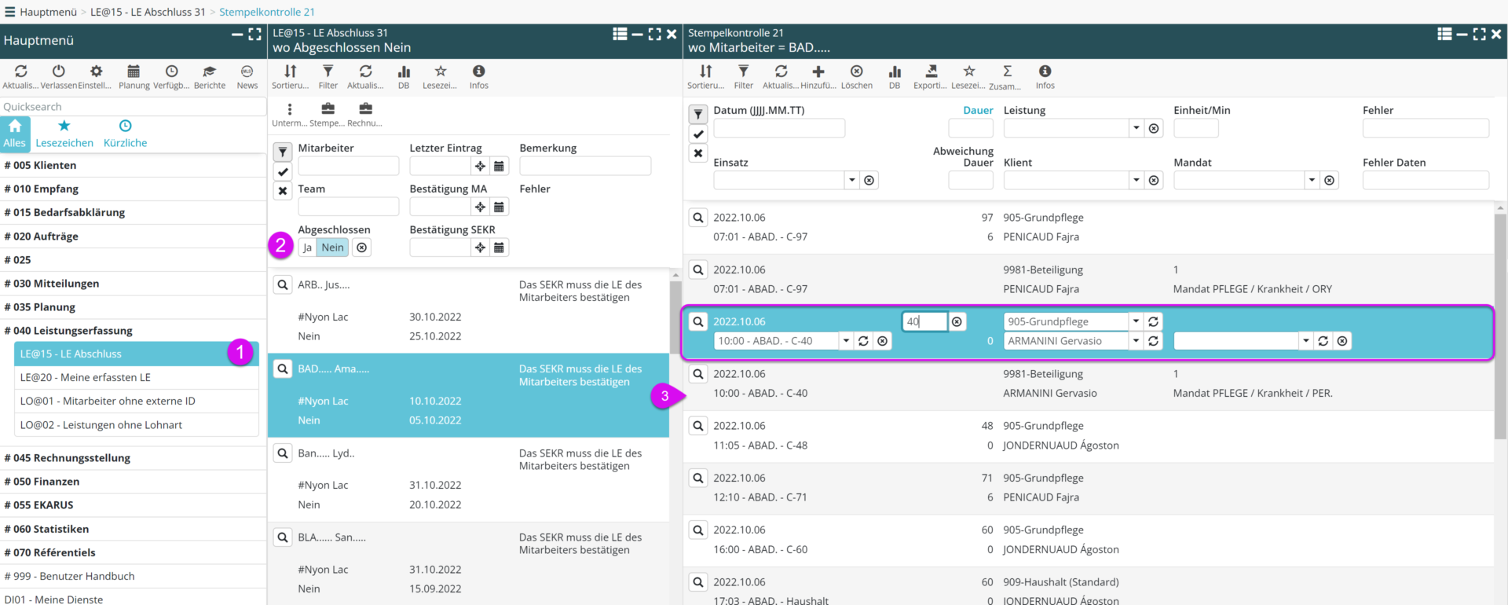Viewport: 1508px width, 605px height.
Task: Open LE@20 - Meine erfassten LE
Action: (86, 377)
